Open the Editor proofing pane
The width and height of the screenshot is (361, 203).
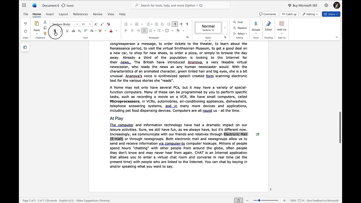268,26
